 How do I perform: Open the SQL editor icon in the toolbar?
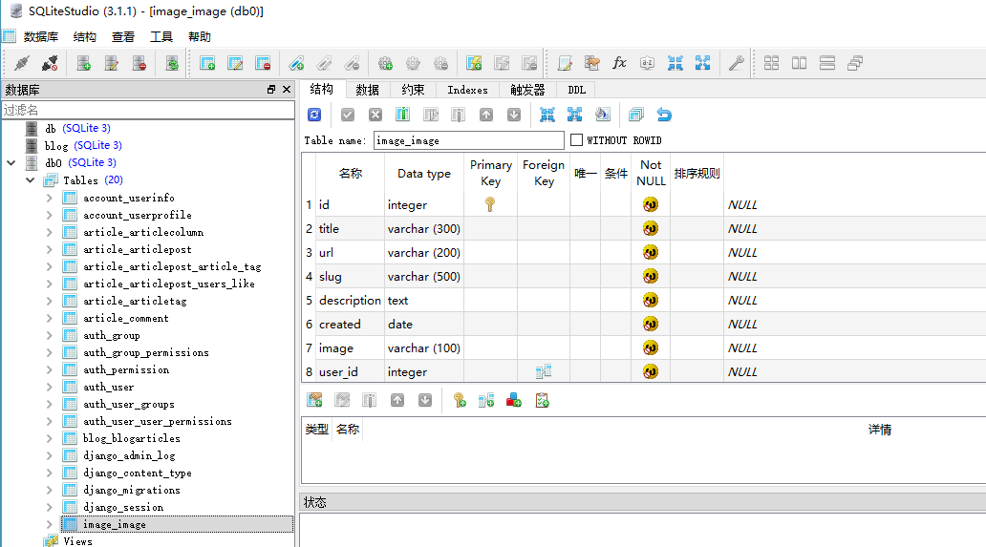coord(565,63)
